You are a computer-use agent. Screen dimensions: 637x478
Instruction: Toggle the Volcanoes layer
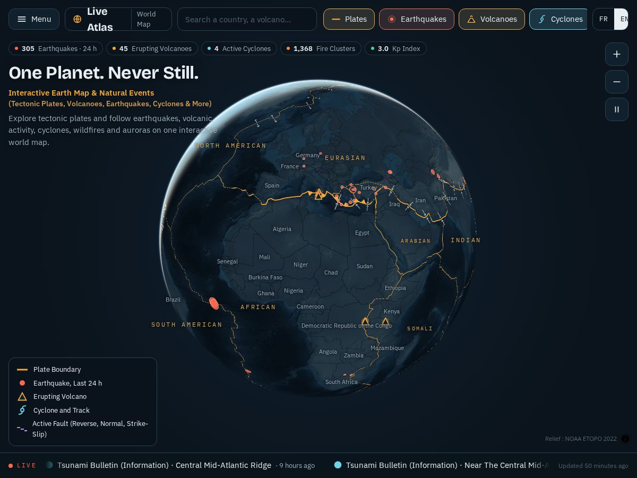tap(492, 19)
